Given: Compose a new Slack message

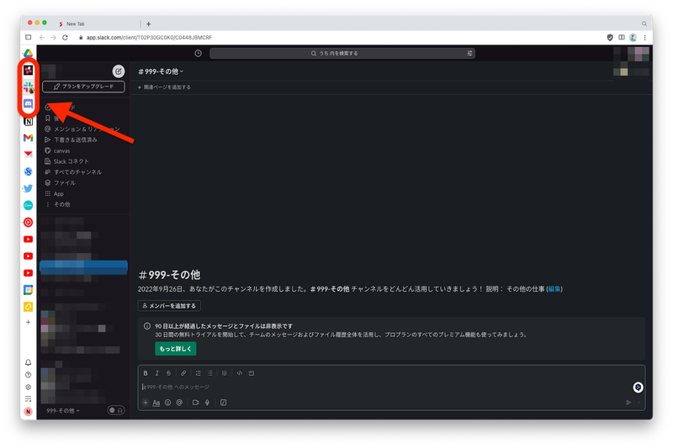Looking at the screenshot, I should point(119,71).
